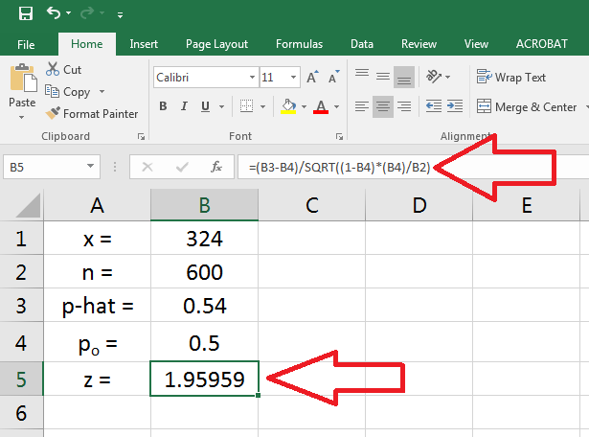This screenshot has height=437, width=589.
Task: Click the Orientation text angle icon
Action: (435, 77)
